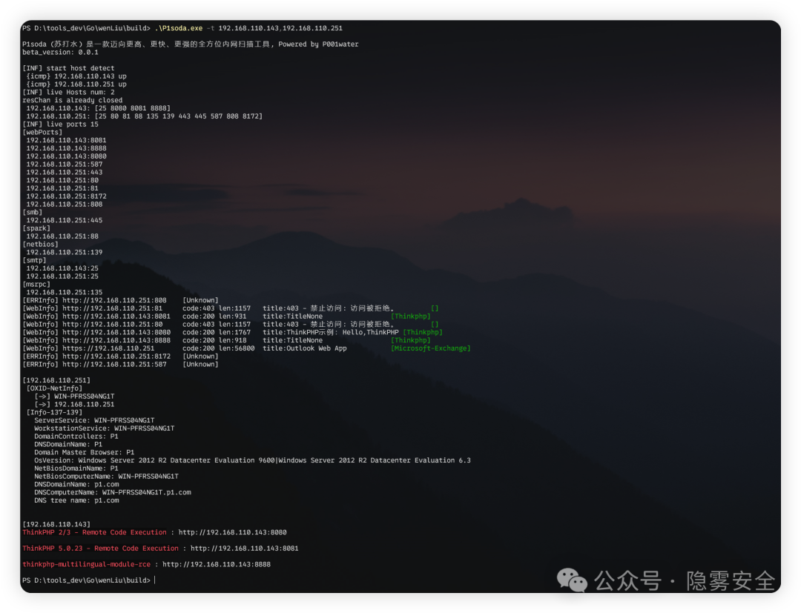The image size is (801, 613).
Task: Select 'DNSComputerName: WIN-PFRSS04NG1T.p1.com' line
Action: (x=113, y=492)
